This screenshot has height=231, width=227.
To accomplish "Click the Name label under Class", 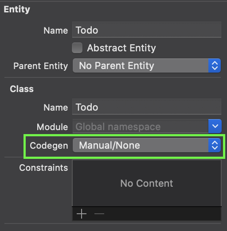I will tap(56, 108).
